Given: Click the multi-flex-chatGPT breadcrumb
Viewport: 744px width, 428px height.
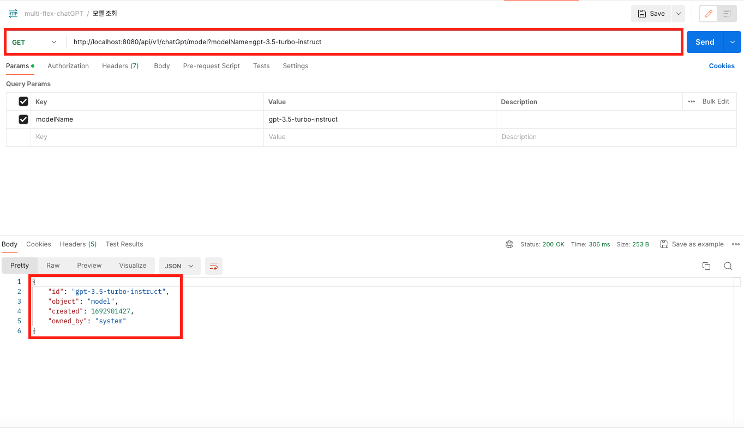Looking at the screenshot, I should click(x=54, y=14).
